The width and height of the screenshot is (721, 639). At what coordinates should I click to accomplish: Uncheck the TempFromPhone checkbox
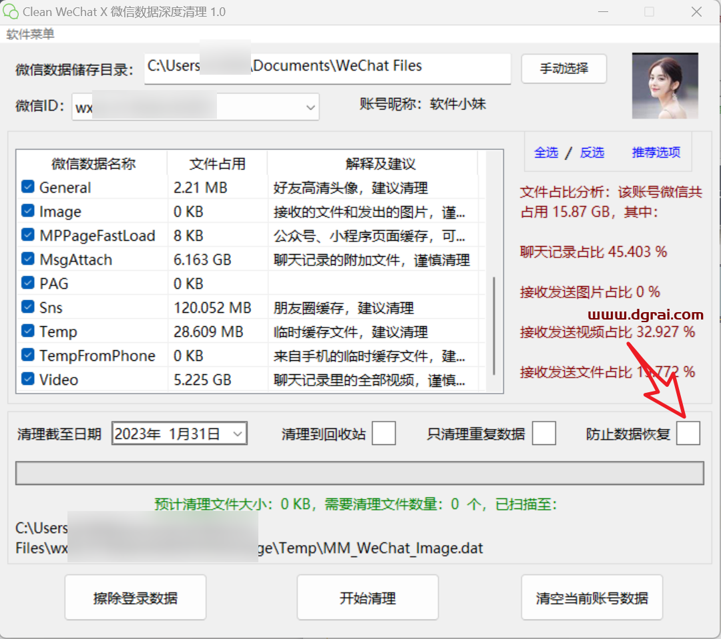(x=28, y=354)
